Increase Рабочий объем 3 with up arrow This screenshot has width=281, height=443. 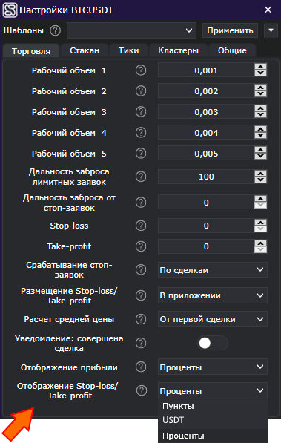[260, 109]
